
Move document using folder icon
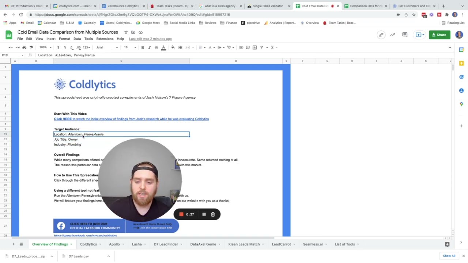pyautogui.click(x=133, y=32)
